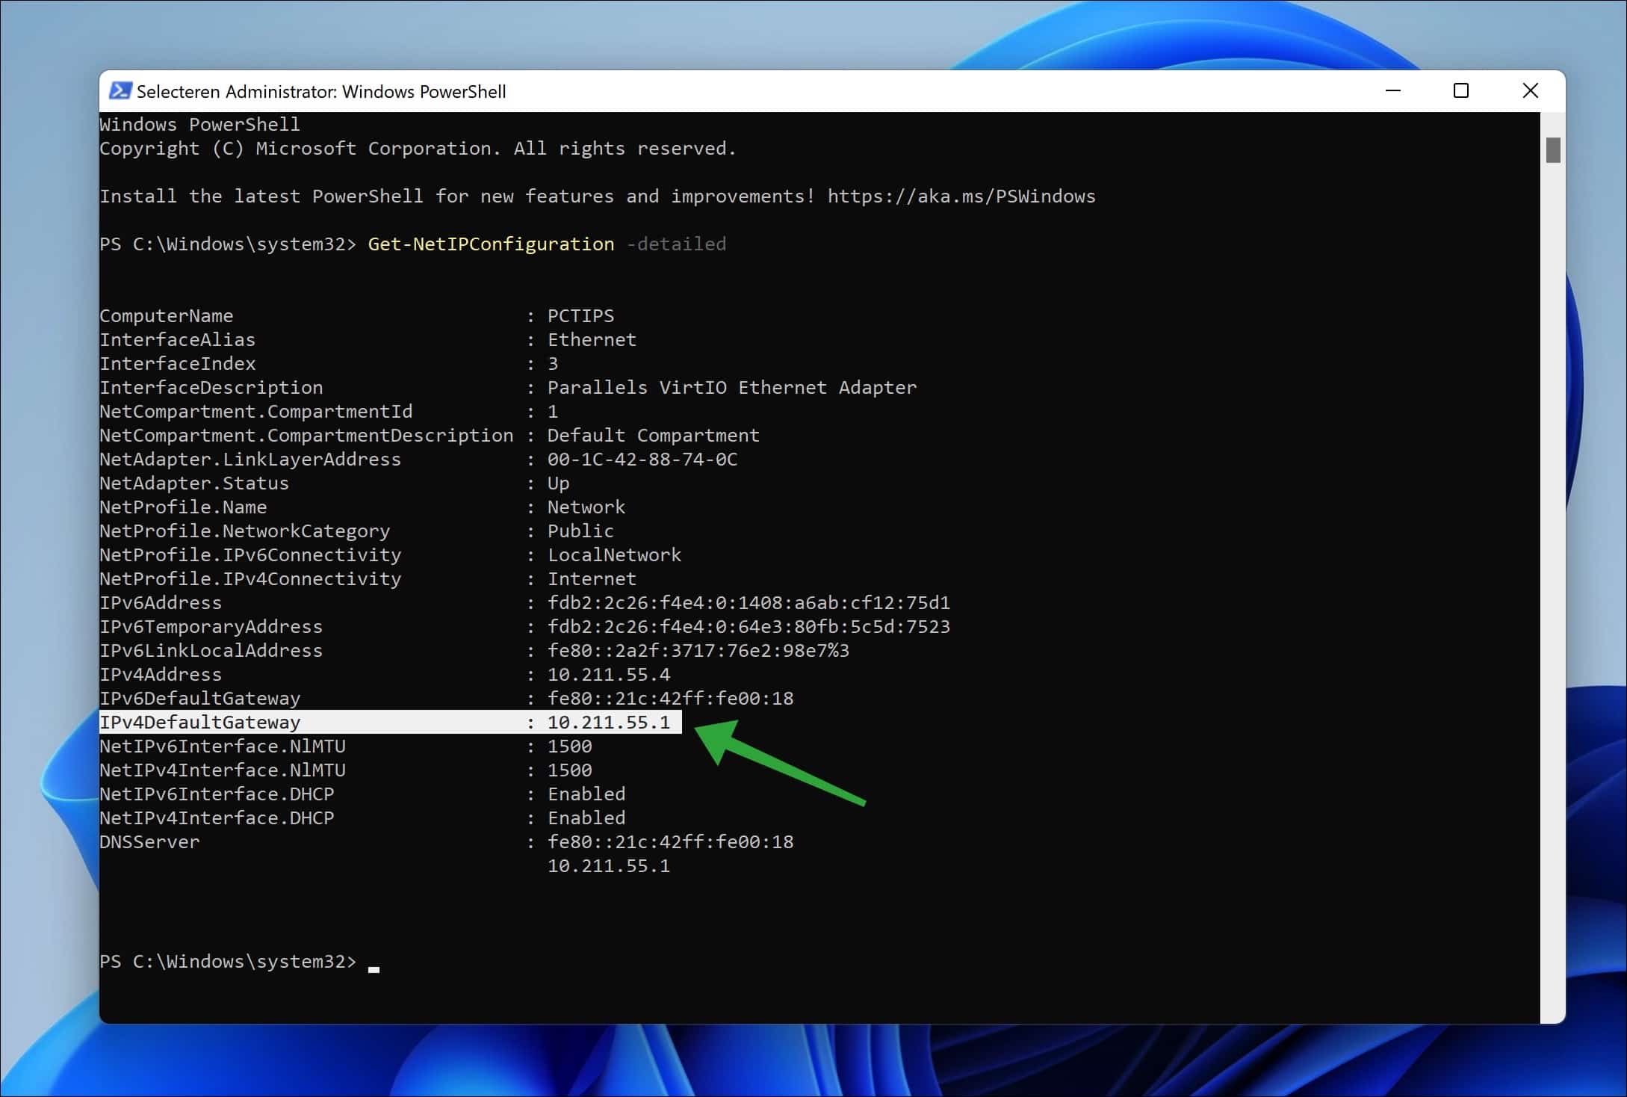
Task: Open the window menu via PowerShell logo
Action: pyautogui.click(x=120, y=90)
